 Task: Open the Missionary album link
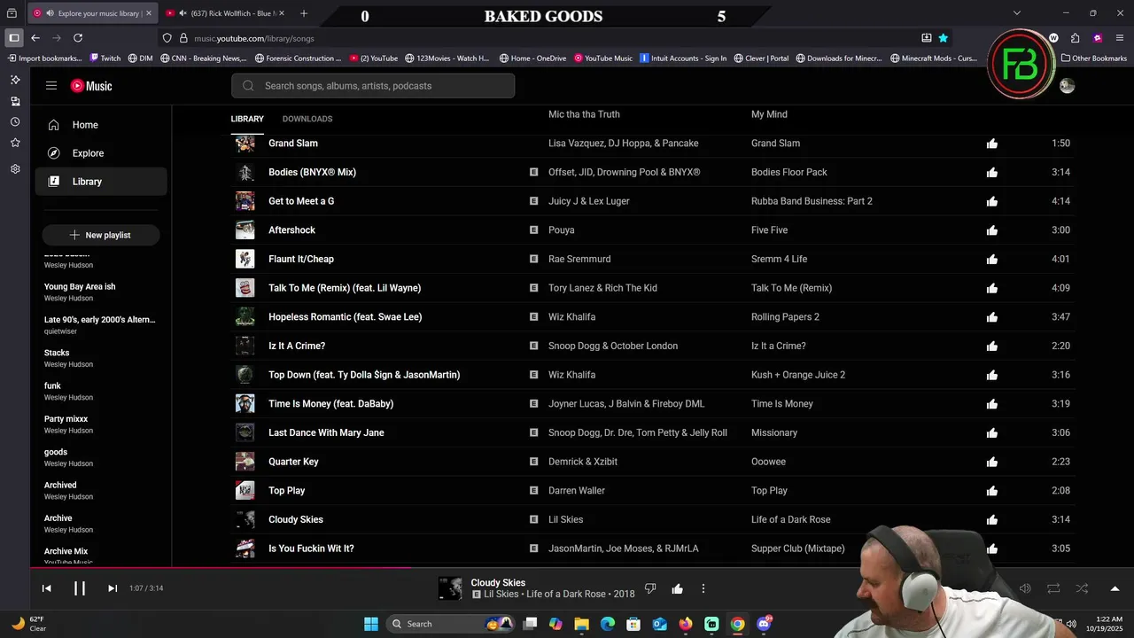774,432
